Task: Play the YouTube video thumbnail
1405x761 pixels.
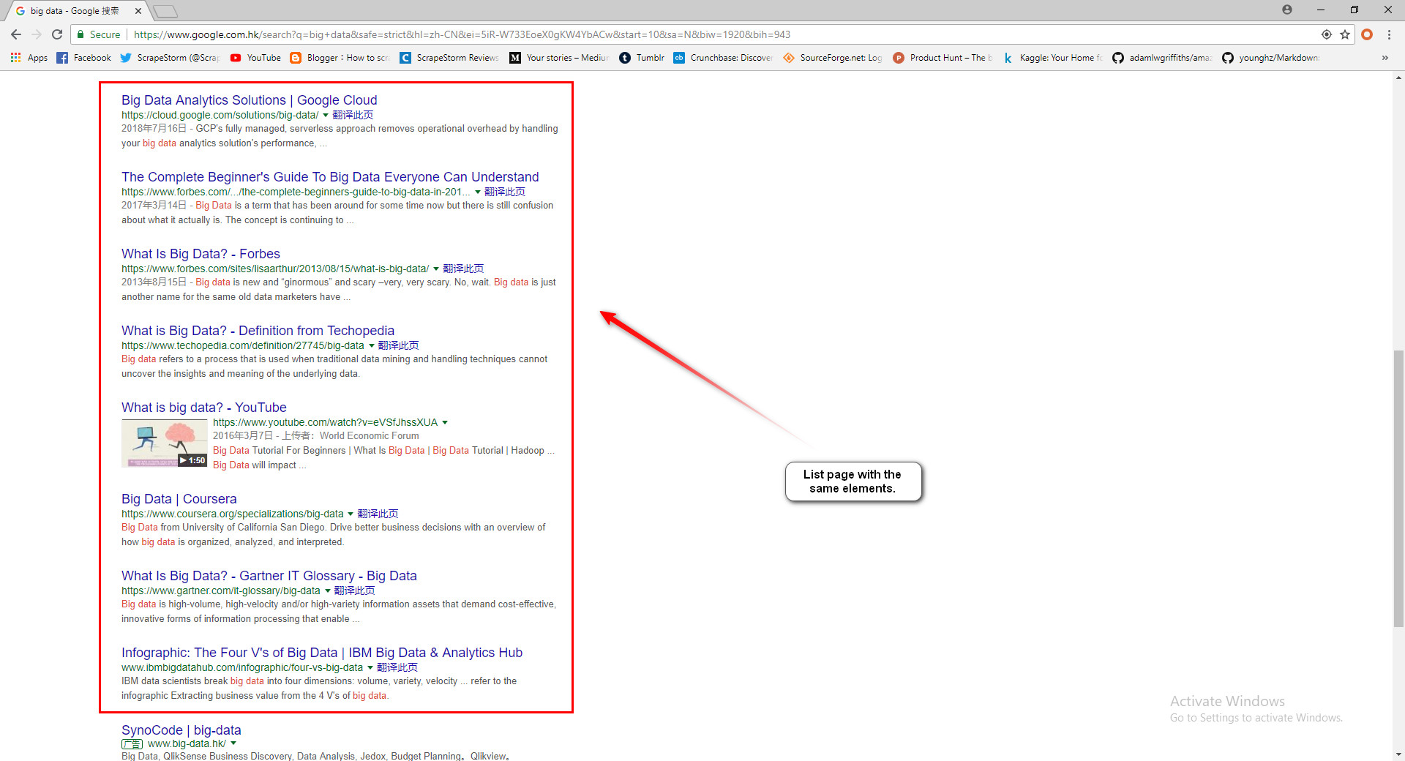Action: click(165, 443)
